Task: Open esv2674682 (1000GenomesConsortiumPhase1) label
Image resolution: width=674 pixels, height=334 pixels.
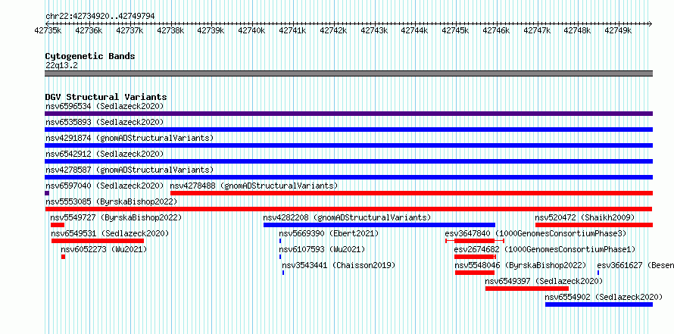Action: pyautogui.click(x=545, y=249)
